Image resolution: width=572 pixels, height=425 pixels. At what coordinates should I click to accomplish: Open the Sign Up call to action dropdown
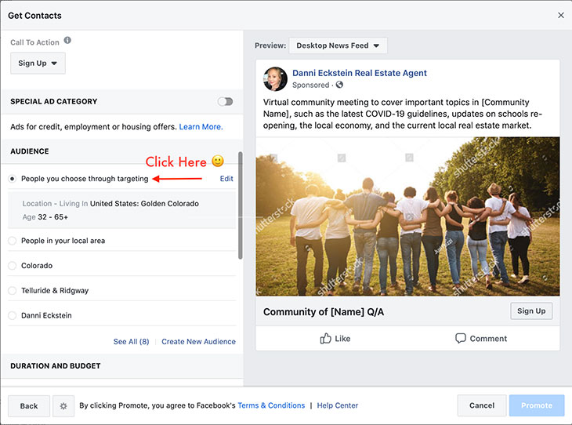tap(38, 64)
